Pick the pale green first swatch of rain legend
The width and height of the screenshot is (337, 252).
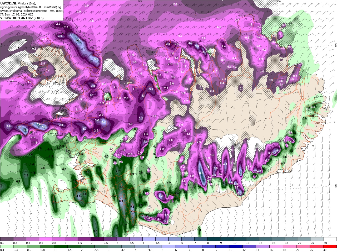tap(7, 246)
